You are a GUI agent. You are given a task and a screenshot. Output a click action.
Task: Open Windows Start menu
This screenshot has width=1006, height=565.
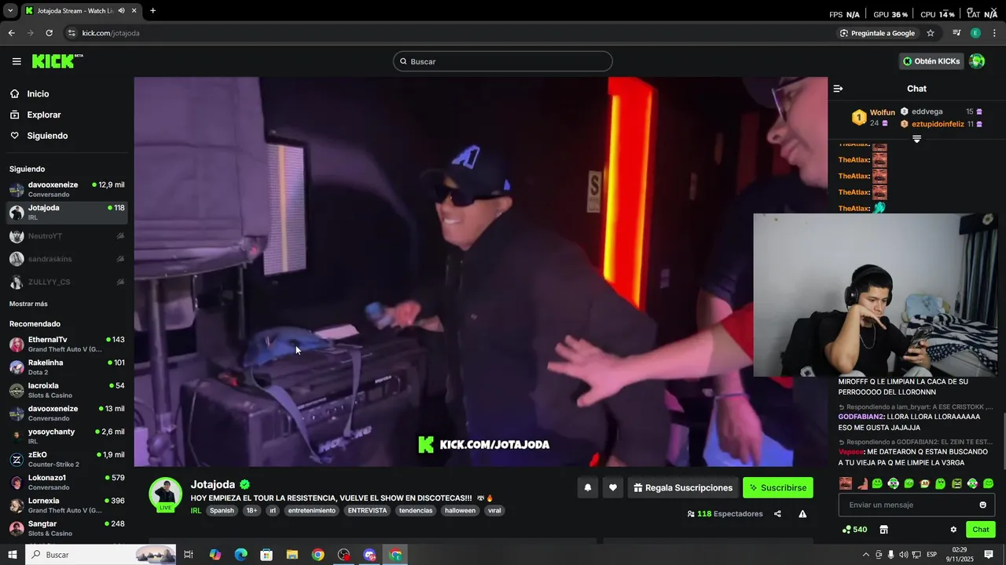pos(12,555)
